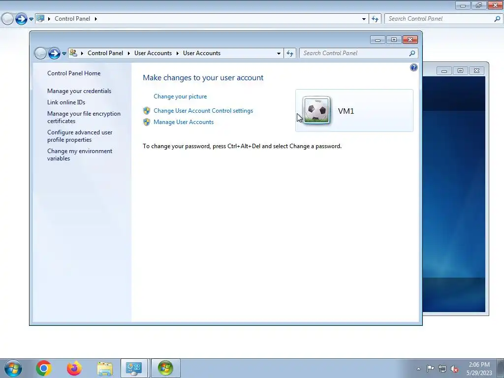504x378 pixels.
Task: Go to Control Panel Home
Action: tap(74, 73)
